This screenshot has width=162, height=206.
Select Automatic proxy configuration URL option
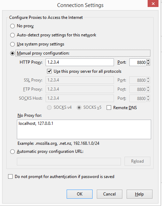point(12,151)
